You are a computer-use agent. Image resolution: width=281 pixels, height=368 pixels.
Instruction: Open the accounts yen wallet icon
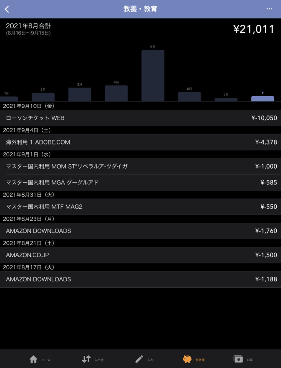coord(238,359)
